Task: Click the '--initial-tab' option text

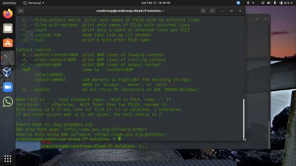Action: [x=46, y=35]
